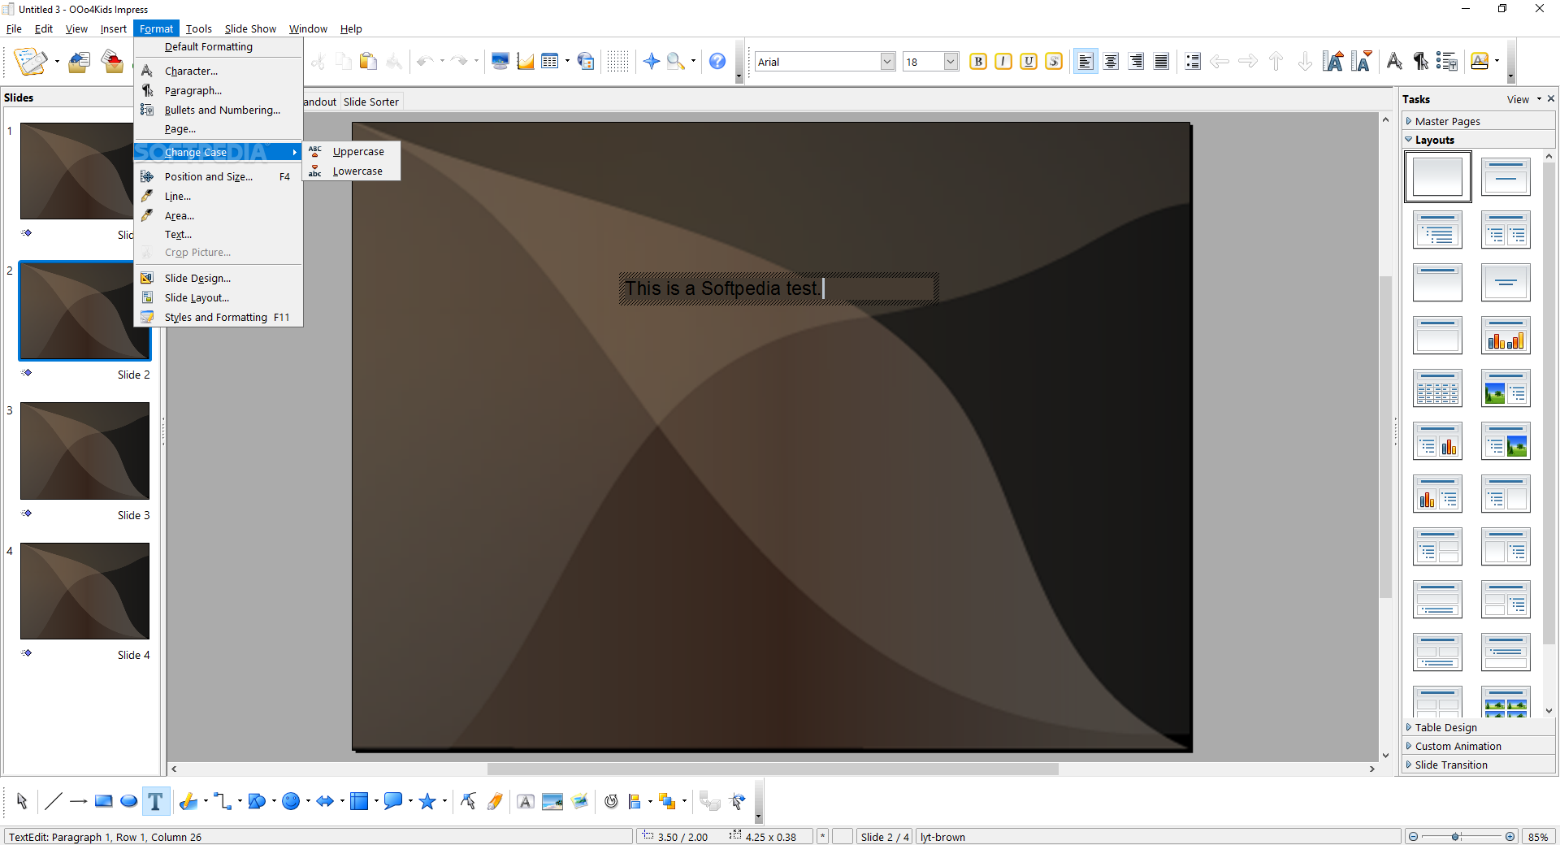Choose the Line drawing tool
This screenshot has height=845, width=1560.
[x=53, y=801]
